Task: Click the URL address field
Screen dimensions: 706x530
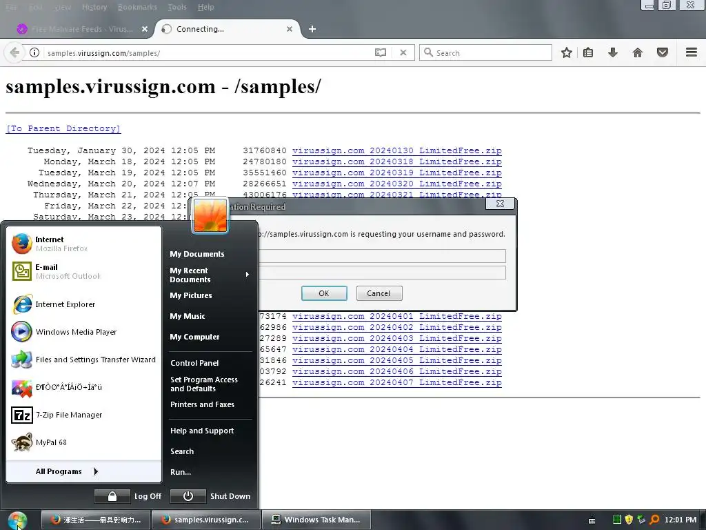Action: pyautogui.click(x=207, y=52)
